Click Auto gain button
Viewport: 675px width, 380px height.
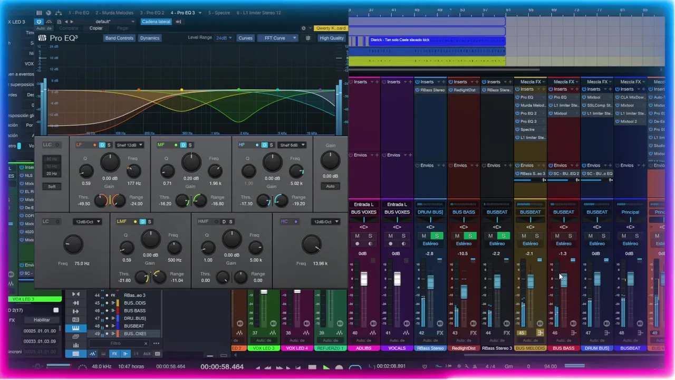click(x=330, y=186)
